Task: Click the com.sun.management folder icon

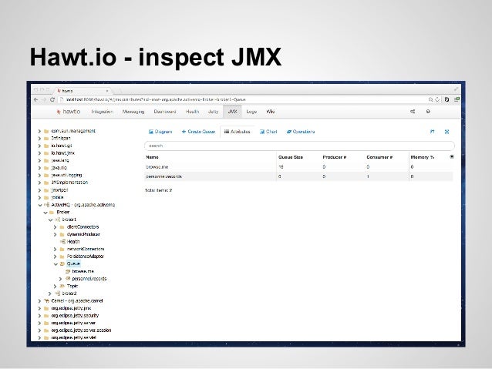Action: click(x=46, y=131)
